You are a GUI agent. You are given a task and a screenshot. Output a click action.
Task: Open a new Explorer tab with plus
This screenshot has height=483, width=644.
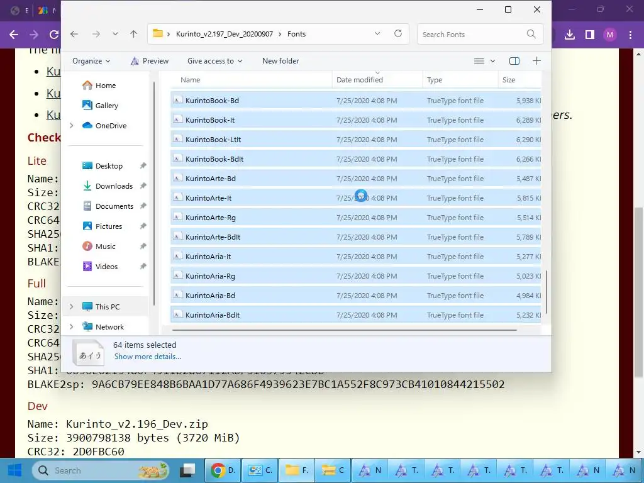(536, 61)
